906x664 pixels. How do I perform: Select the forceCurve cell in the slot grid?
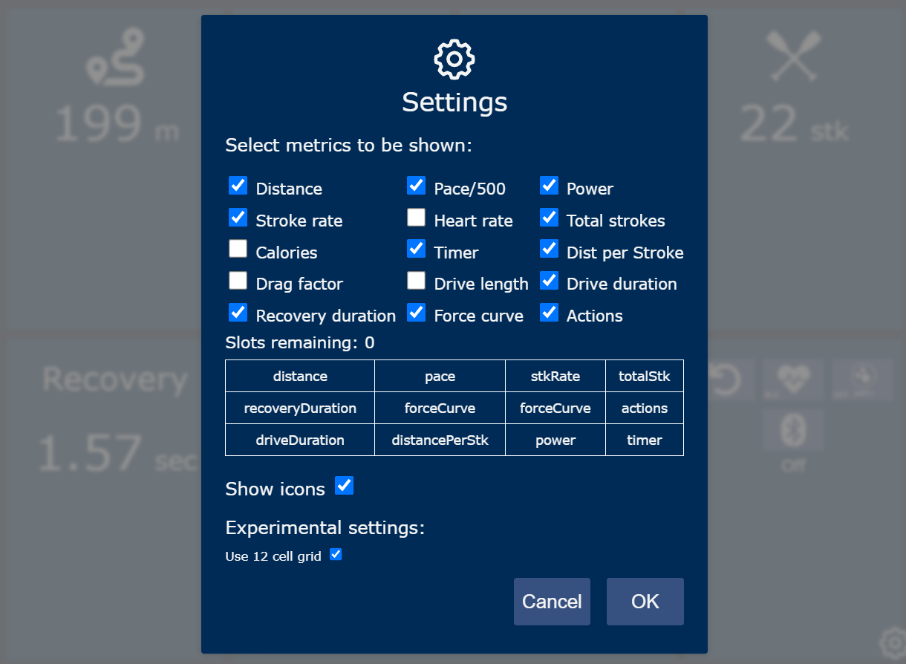click(440, 407)
